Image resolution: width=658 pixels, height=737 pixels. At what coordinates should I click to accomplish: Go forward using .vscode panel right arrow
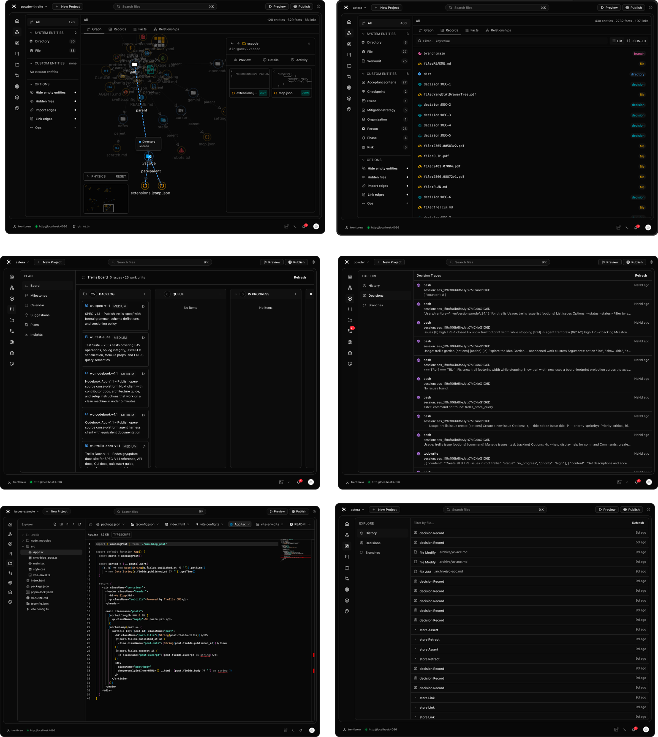tap(238, 43)
